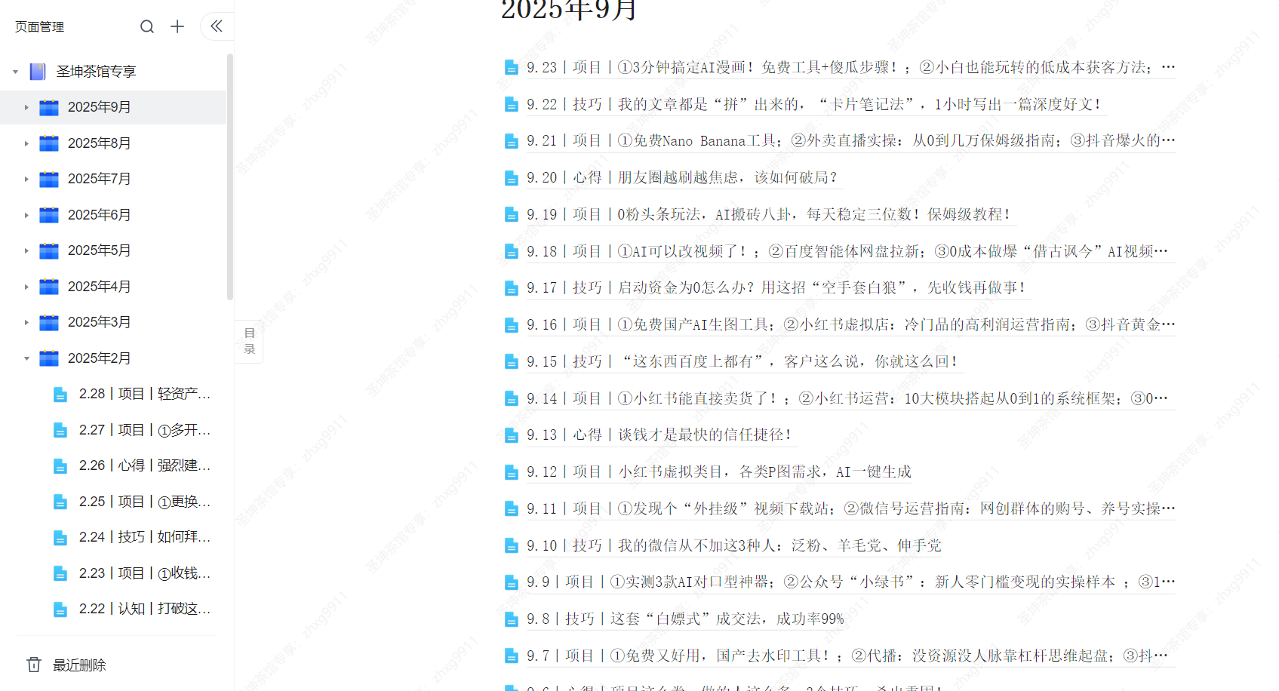Screen dimensions: 1279x691
Task: Select the 2025年9月 folder in sidebar
Action: (113, 107)
